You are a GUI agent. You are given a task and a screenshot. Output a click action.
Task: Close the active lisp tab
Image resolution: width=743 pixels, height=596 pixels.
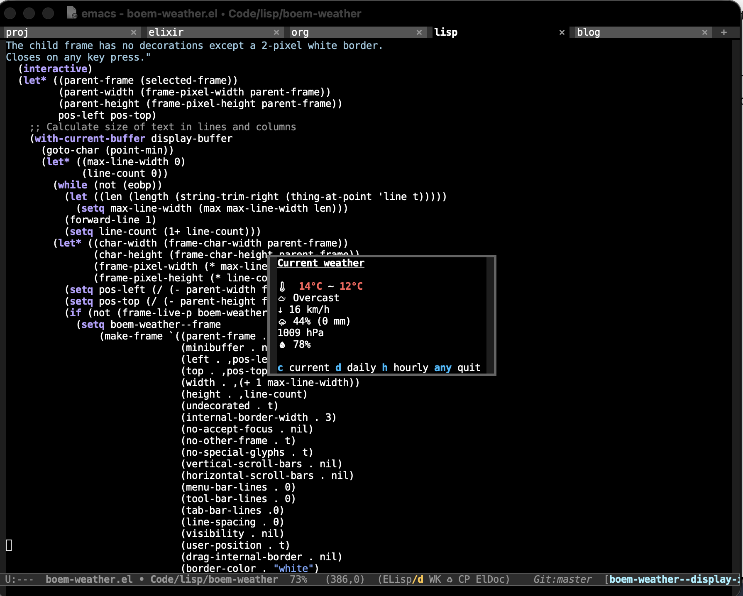562,32
